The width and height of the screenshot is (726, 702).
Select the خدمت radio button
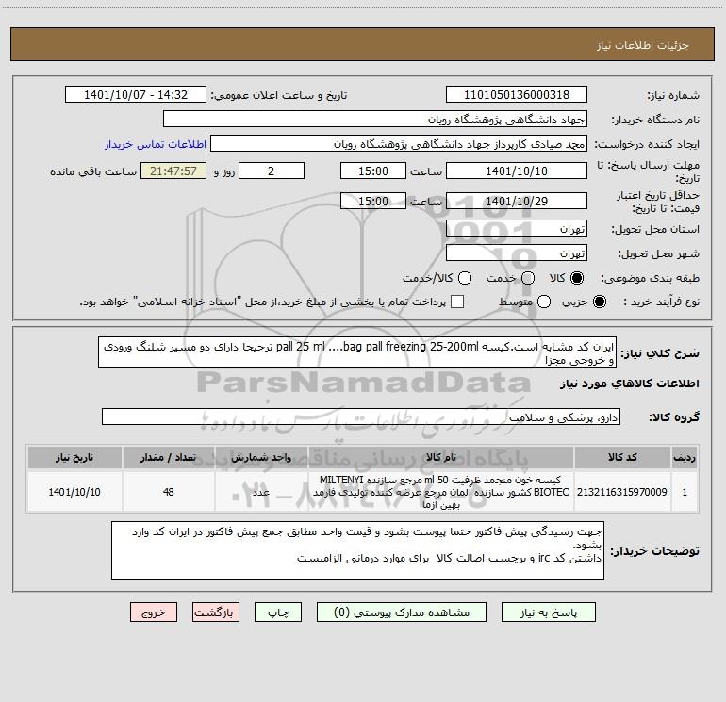pos(528,278)
